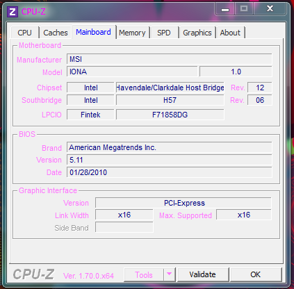Click the Havendale/Clarkdale Host Bridge field
The image size is (294, 289).
[170, 88]
